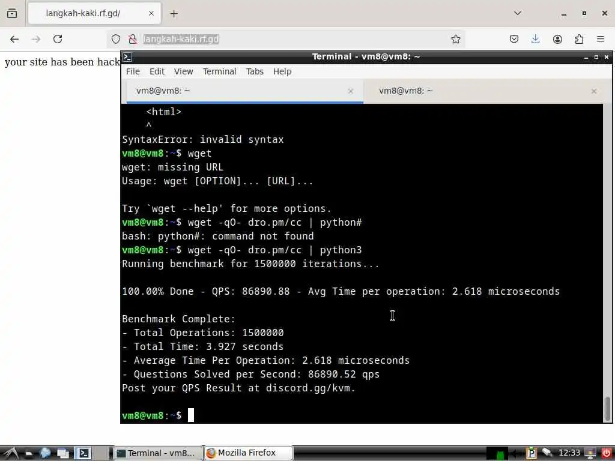The image size is (615, 461).
Task: Click the Firefox forward arrow
Action: (x=36, y=39)
